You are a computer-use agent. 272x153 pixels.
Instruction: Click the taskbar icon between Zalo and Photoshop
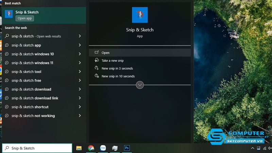115,148
